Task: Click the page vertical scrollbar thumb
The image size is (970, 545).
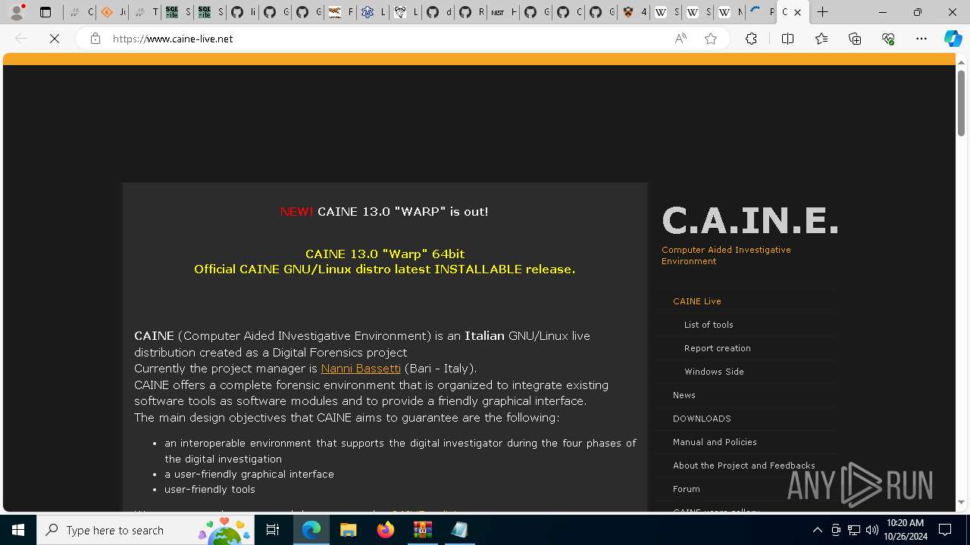Action: [961, 103]
